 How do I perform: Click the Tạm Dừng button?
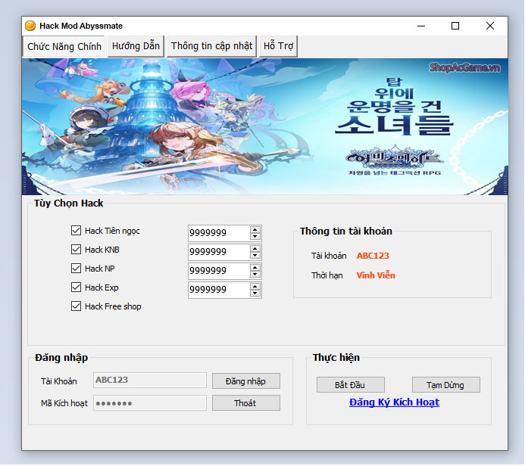tap(445, 385)
